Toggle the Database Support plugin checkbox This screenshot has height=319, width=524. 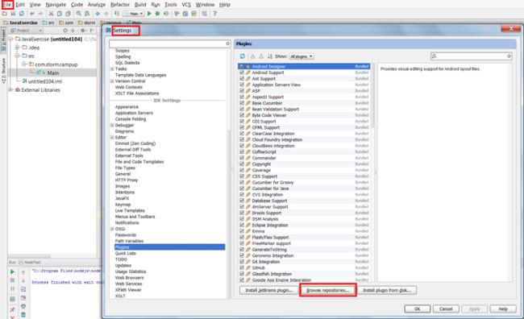point(242,201)
